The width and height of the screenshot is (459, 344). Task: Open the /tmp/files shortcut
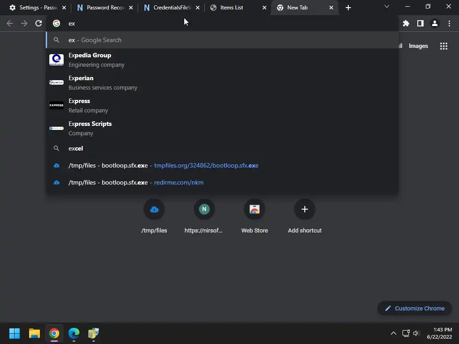pos(154,216)
